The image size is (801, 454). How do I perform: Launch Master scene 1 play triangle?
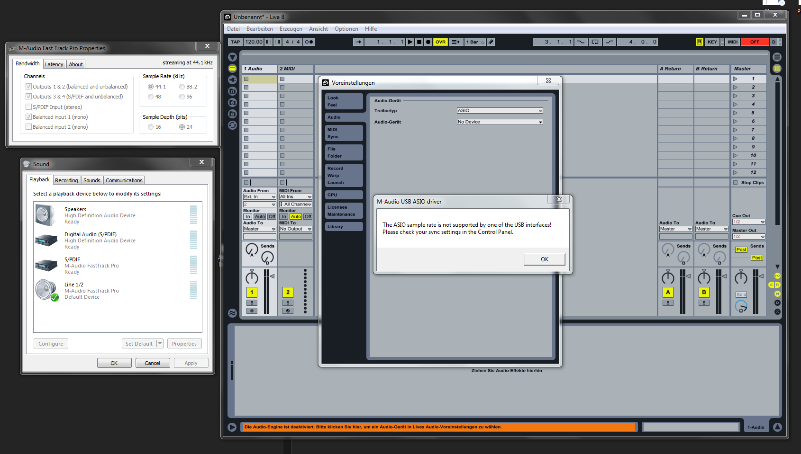[x=735, y=79]
